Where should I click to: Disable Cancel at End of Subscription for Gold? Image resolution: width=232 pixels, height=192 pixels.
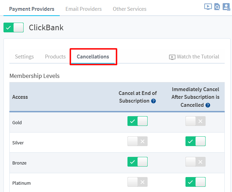(138, 121)
